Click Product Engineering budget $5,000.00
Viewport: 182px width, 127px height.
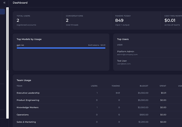143,100
